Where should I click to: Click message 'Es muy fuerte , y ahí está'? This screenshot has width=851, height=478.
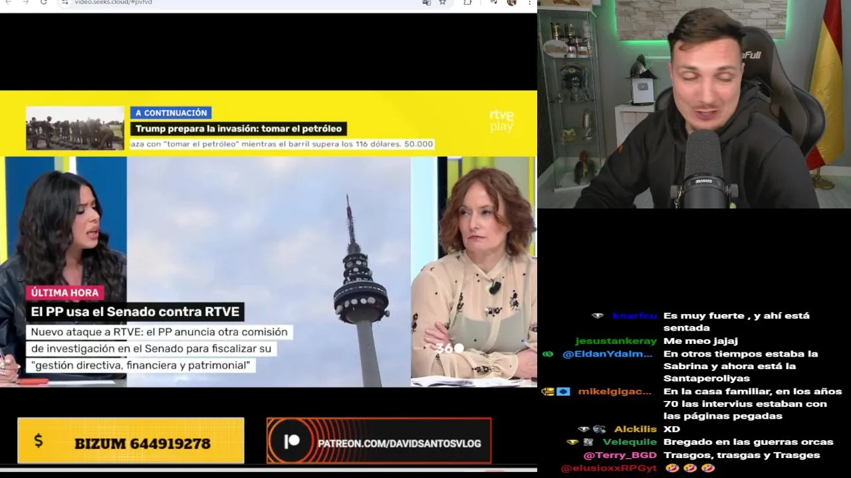(737, 316)
